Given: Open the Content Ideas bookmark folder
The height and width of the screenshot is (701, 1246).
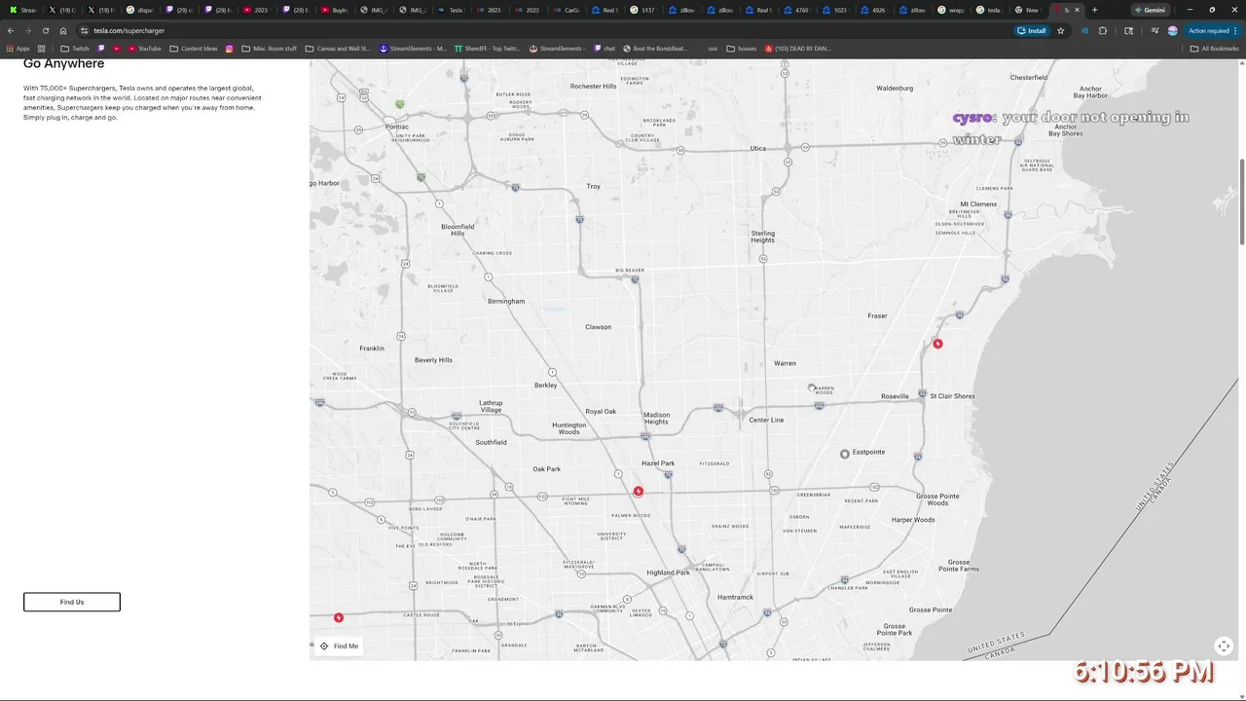Looking at the screenshot, I should point(194,48).
